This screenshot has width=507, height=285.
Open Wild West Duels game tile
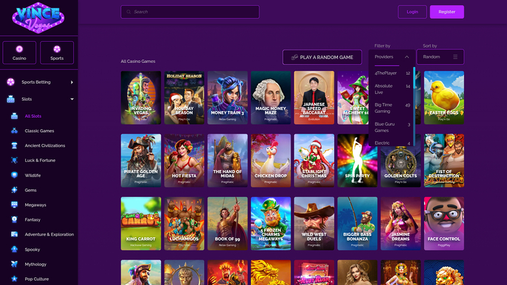[x=314, y=224]
